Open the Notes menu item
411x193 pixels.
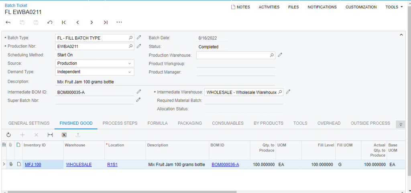click(x=240, y=7)
